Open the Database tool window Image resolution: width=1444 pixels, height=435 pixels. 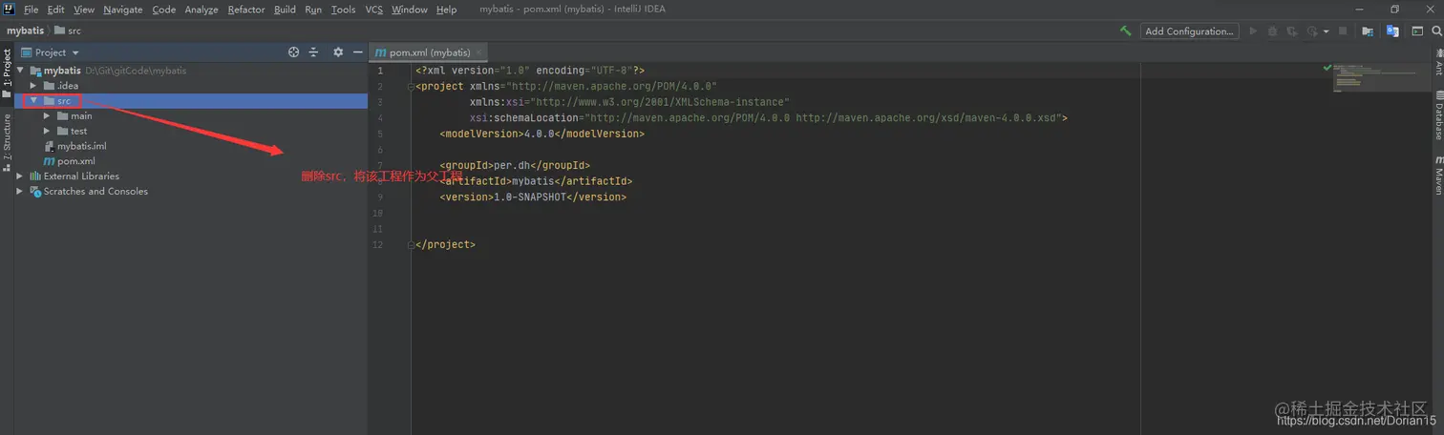pos(1437,116)
